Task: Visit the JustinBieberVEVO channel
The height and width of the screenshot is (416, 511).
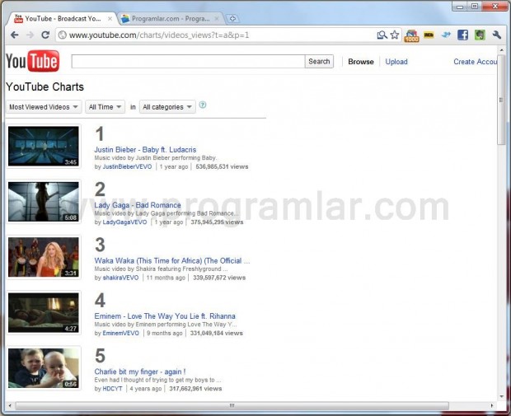Action: pyautogui.click(x=128, y=166)
